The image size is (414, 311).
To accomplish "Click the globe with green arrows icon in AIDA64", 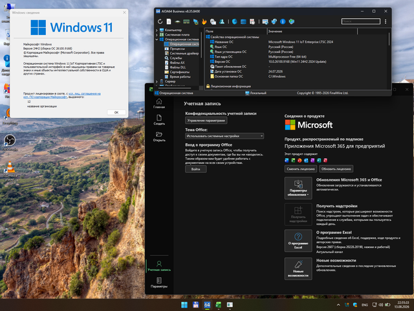I will coord(292,21).
